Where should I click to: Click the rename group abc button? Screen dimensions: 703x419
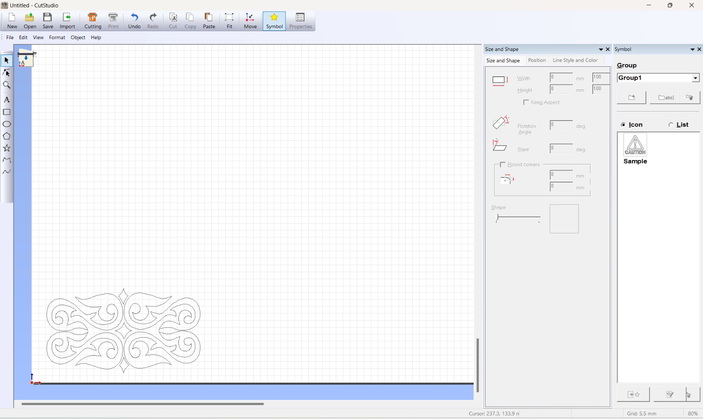(665, 98)
